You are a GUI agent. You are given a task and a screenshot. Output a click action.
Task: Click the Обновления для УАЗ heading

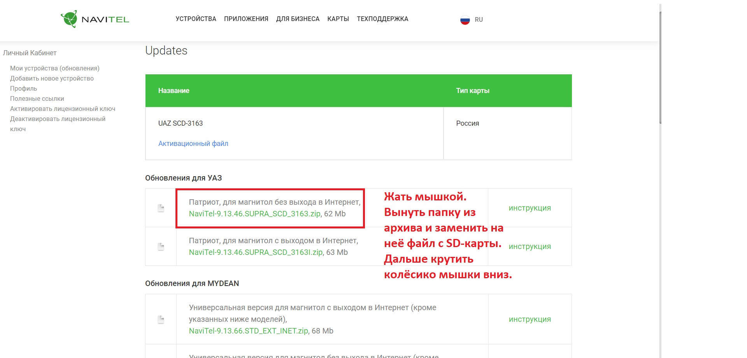pyautogui.click(x=184, y=178)
